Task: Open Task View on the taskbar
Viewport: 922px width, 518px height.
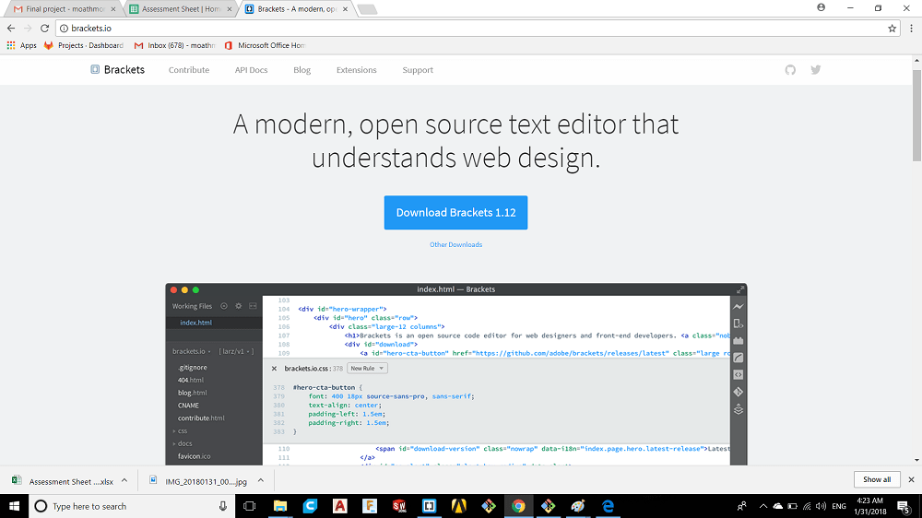Action: [x=249, y=506]
